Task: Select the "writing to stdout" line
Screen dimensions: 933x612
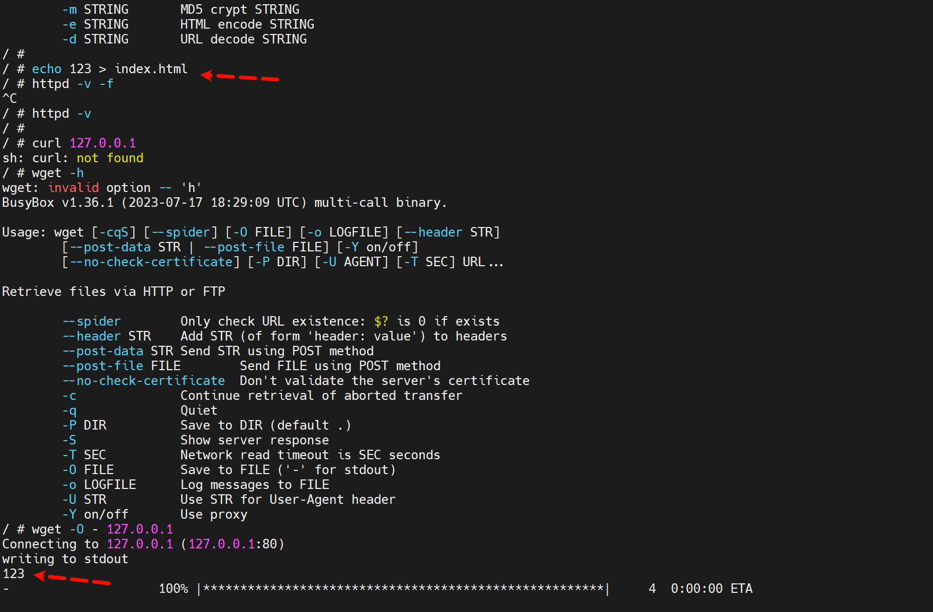Action: [x=65, y=559]
